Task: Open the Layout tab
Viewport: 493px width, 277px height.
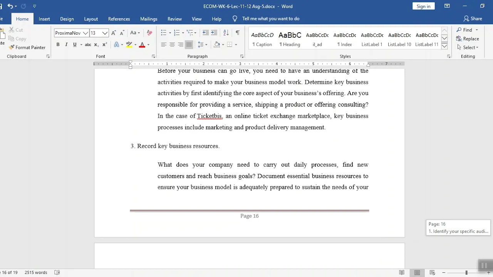Action: coord(91,19)
